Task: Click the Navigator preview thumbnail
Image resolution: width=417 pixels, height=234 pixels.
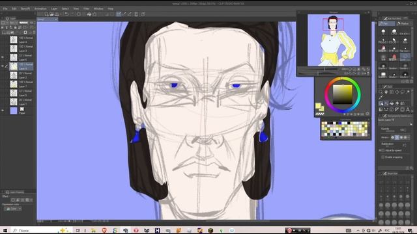Action: coord(334,40)
